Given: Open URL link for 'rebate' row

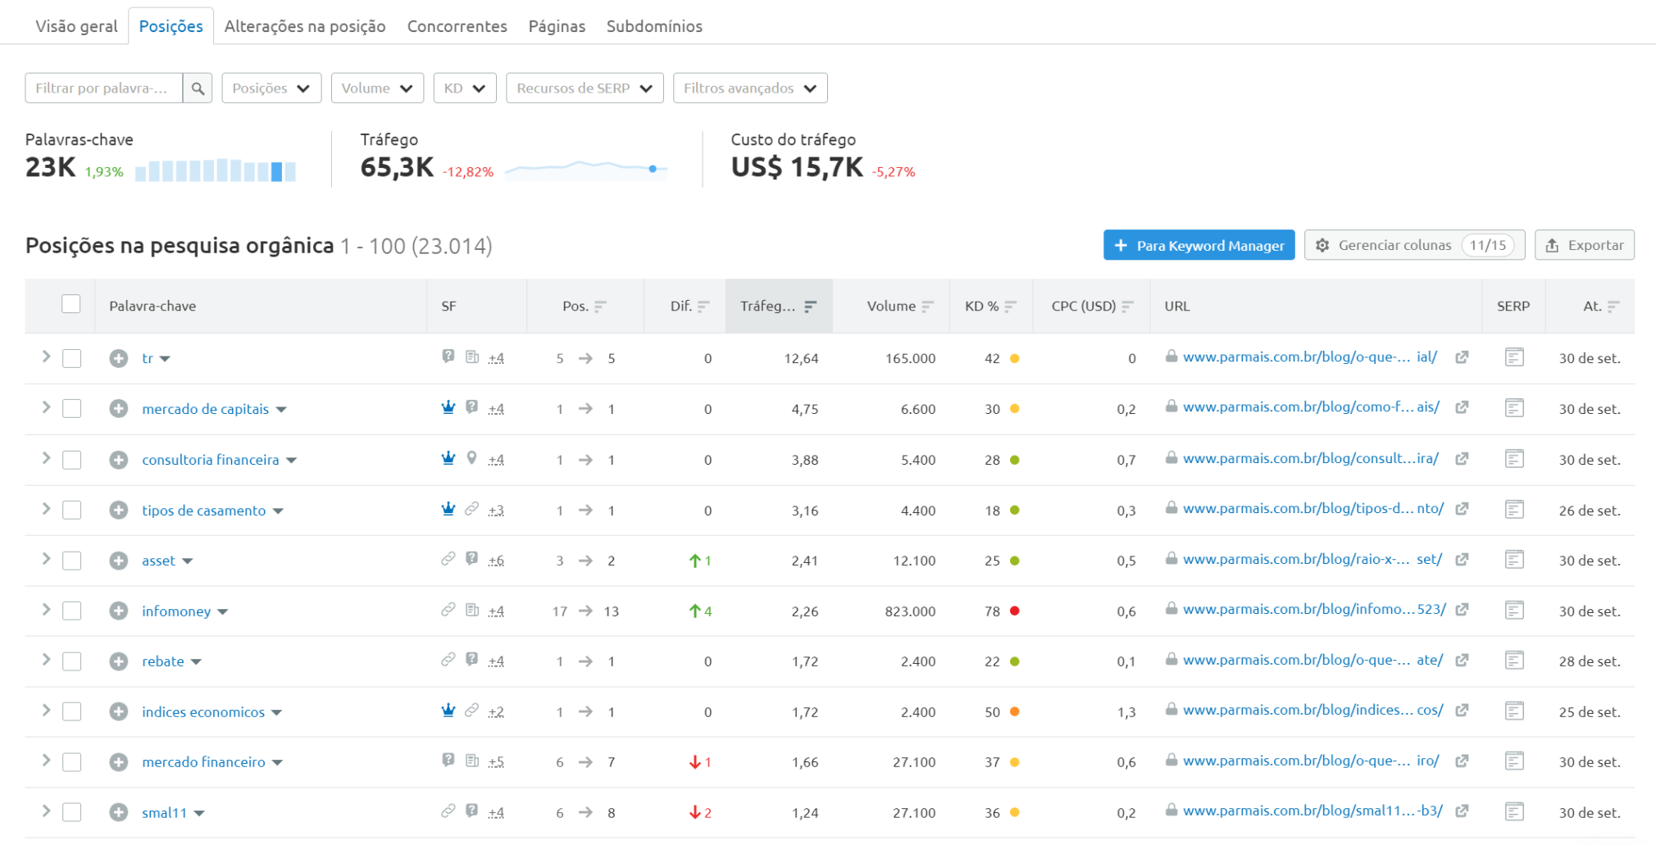Looking at the screenshot, I should point(1313,660).
